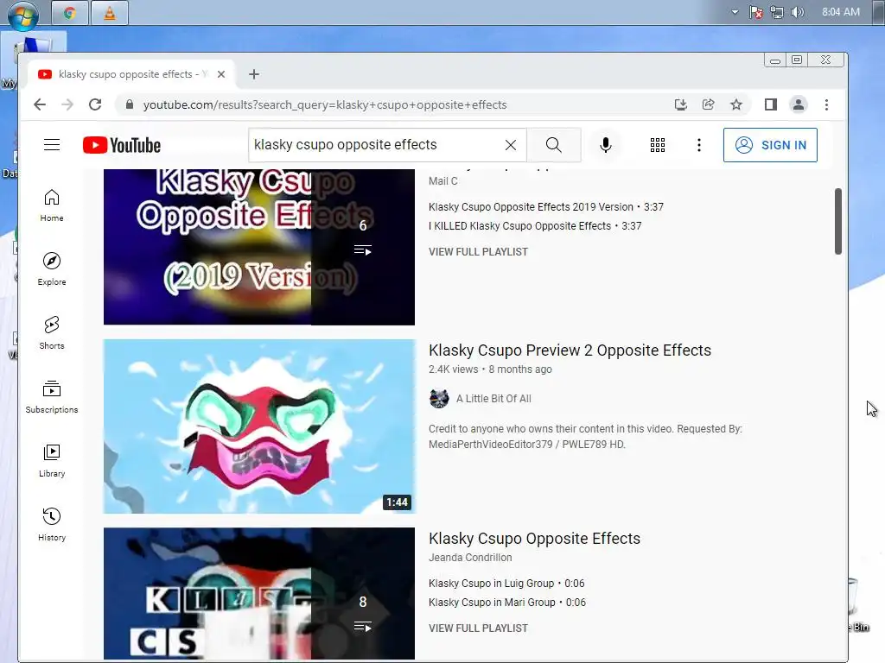Open Explore in the sidebar
Image resolution: width=885 pixels, height=663 pixels.
pyautogui.click(x=52, y=269)
